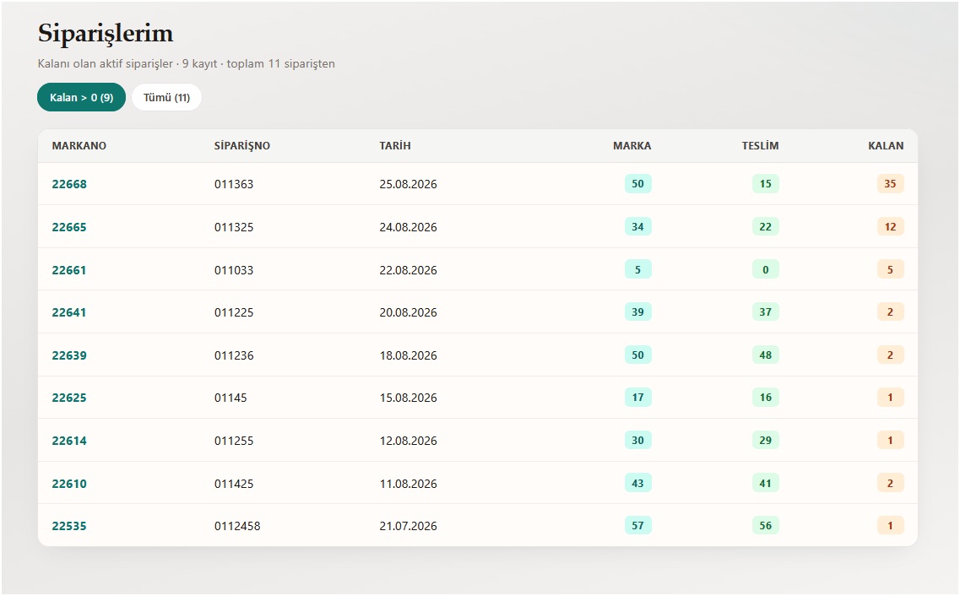
Task: Click date 12.08.2026
Action: (409, 441)
